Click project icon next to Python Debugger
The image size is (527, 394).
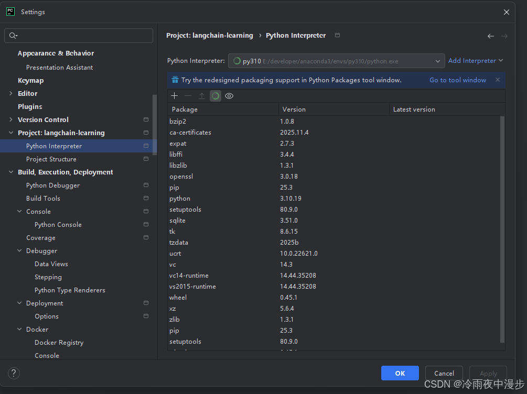click(x=146, y=185)
